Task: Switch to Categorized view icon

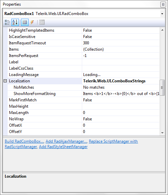Action: point(7,22)
